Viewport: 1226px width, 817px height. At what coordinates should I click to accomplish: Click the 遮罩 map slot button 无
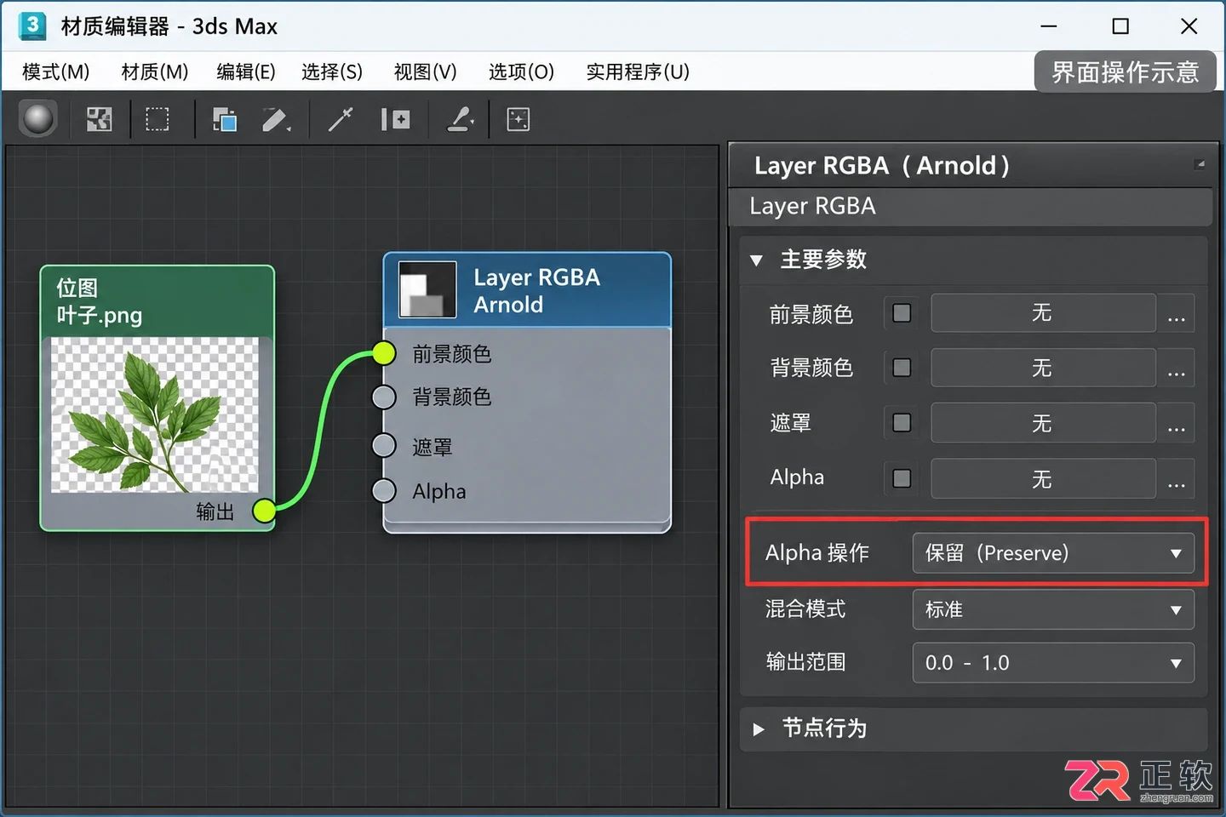[x=1043, y=423]
